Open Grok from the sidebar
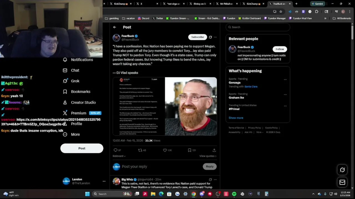The image size is (355, 199). (x=71, y=81)
